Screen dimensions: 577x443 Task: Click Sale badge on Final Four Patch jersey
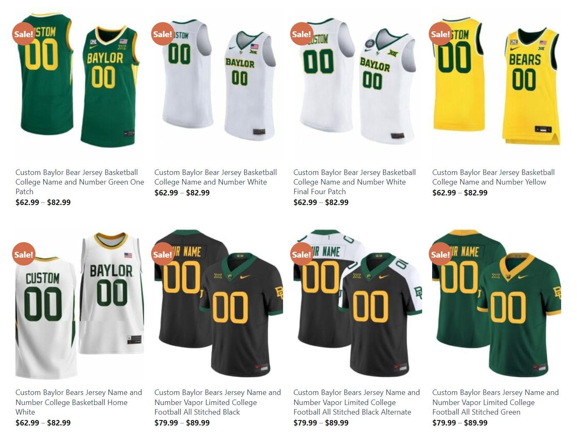tap(301, 34)
